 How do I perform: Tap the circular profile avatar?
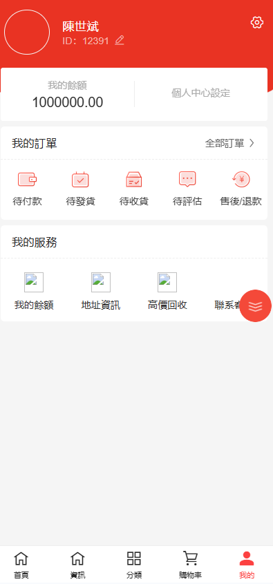point(27,32)
